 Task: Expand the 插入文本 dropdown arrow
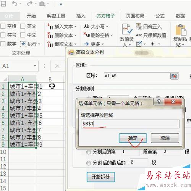coord(75,27)
